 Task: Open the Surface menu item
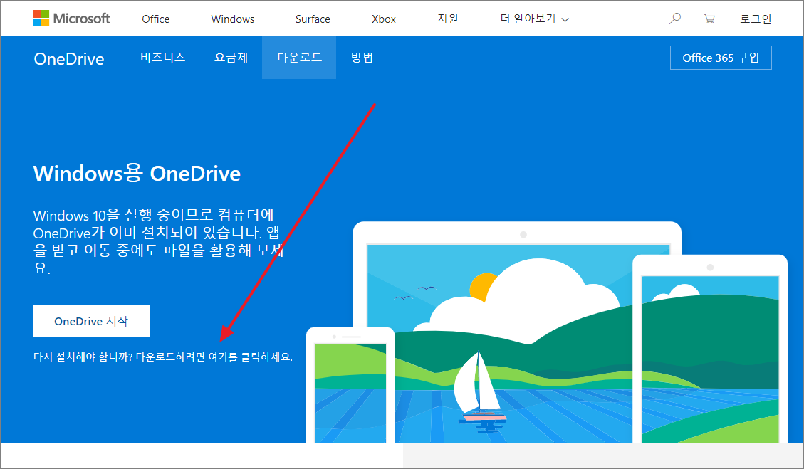point(313,19)
